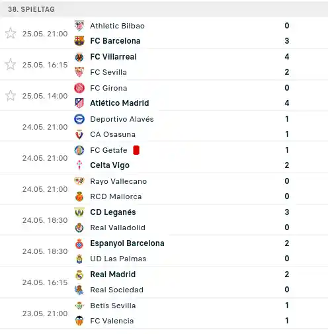Open the Betis Sevilla match row date

[45, 313]
